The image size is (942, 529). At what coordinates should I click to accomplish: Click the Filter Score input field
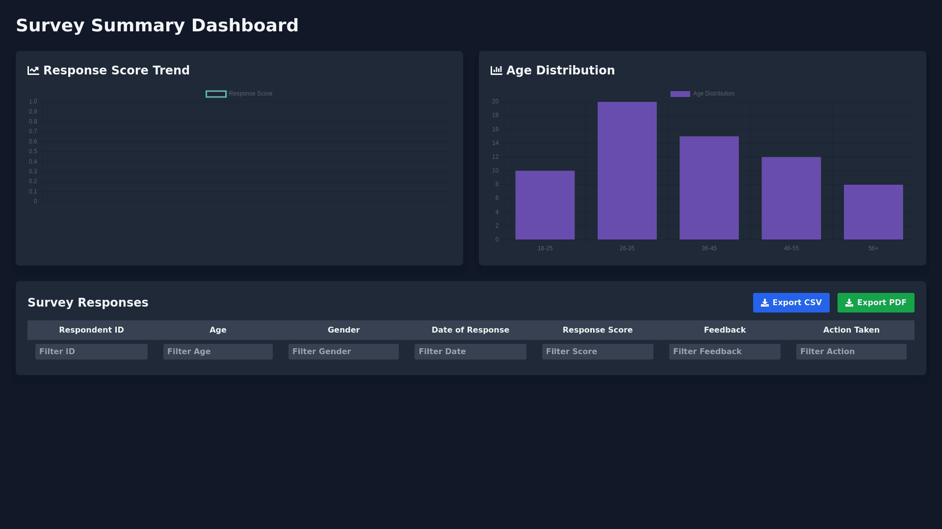(x=597, y=351)
